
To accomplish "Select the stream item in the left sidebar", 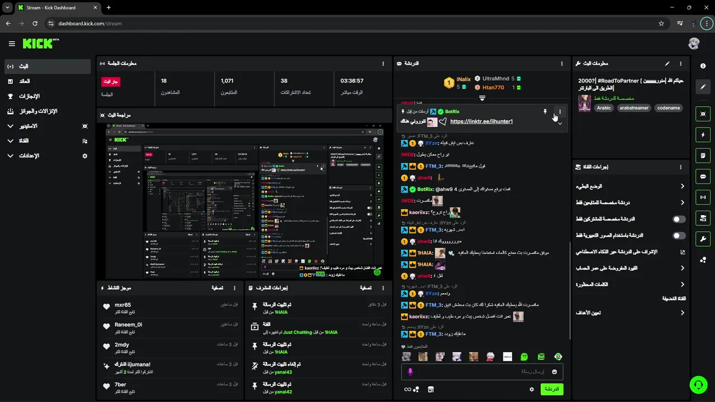I will [x=47, y=66].
